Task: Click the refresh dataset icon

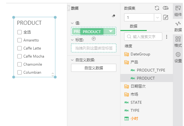Action: tap(157, 8)
